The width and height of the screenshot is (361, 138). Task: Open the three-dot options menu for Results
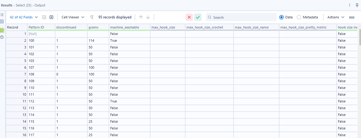pyautogui.click(x=350, y=5)
